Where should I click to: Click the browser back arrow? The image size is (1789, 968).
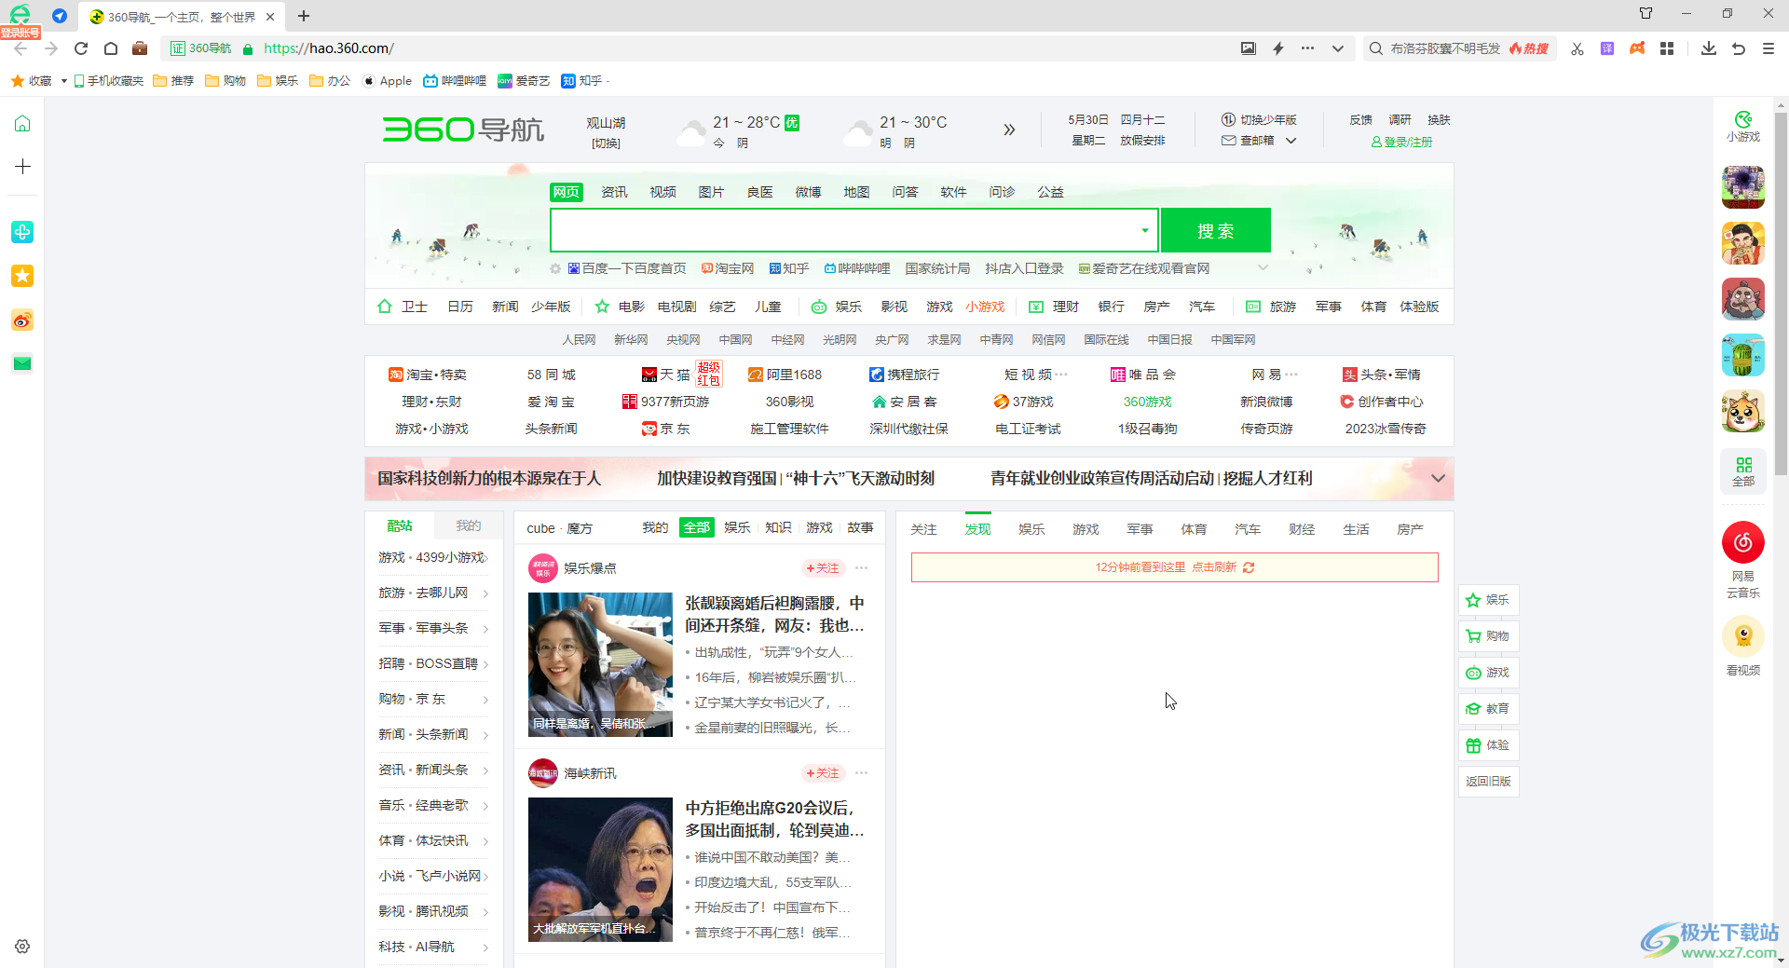[20, 48]
